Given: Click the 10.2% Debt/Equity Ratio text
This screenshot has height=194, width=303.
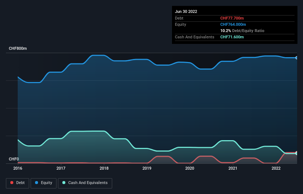Looking at the screenshot, I should tap(242, 31).
